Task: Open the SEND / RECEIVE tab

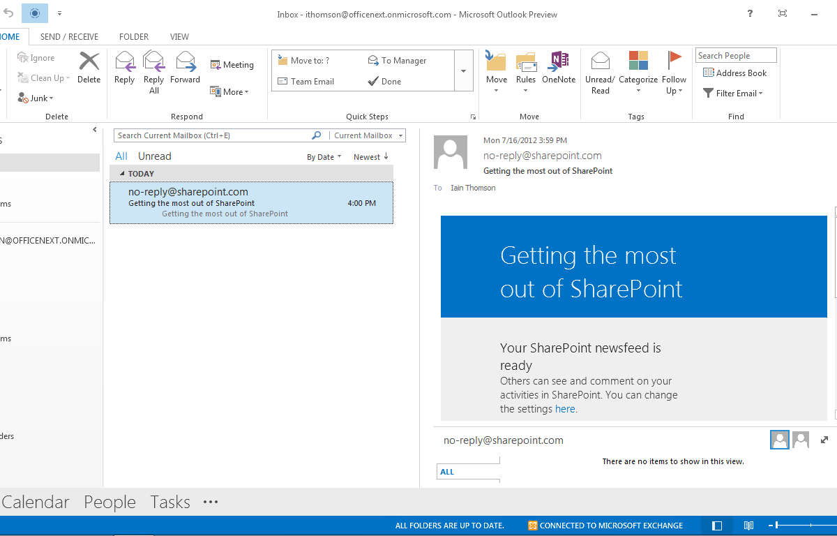Action: [x=69, y=37]
